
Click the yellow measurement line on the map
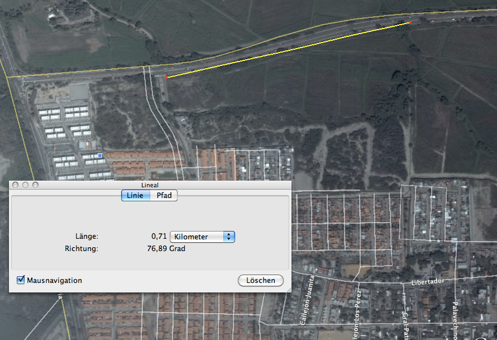[x=288, y=50]
